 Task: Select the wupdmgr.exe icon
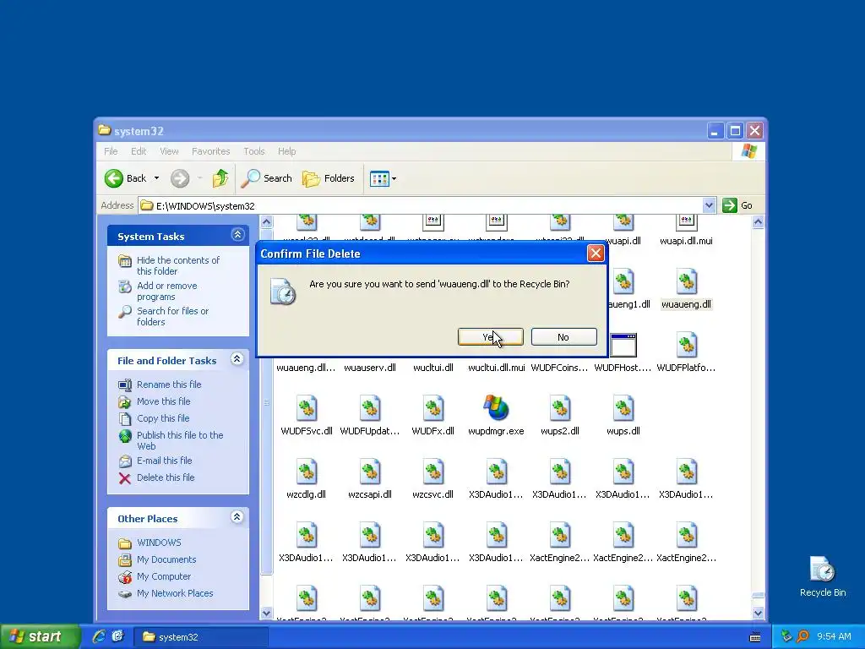tap(497, 408)
